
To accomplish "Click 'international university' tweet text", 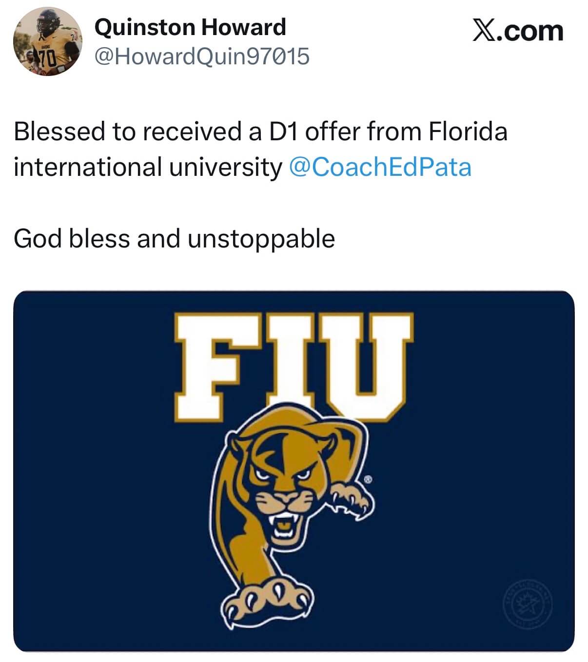I will pos(147,167).
